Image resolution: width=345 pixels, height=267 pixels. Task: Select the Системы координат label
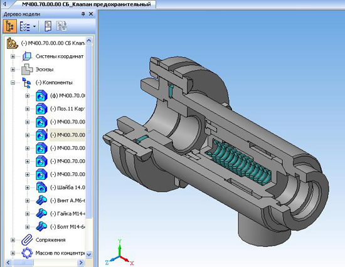click(x=60, y=56)
